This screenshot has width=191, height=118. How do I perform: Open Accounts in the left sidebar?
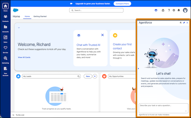point(5,29)
